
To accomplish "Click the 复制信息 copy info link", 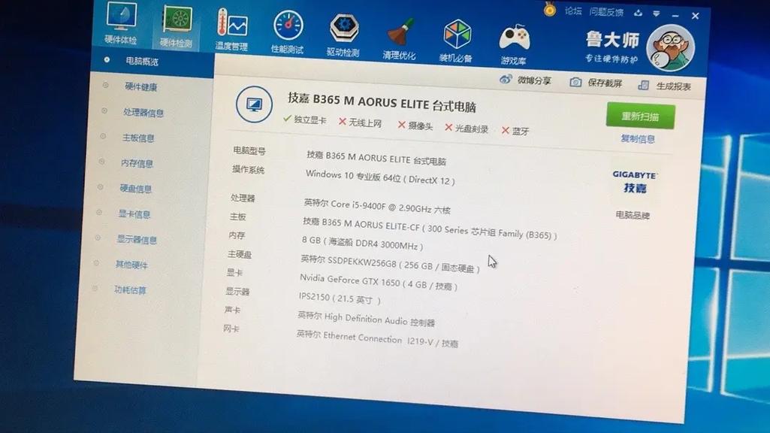I will click(x=638, y=138).
